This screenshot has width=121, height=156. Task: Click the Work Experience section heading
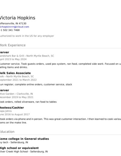click(13, 45)
